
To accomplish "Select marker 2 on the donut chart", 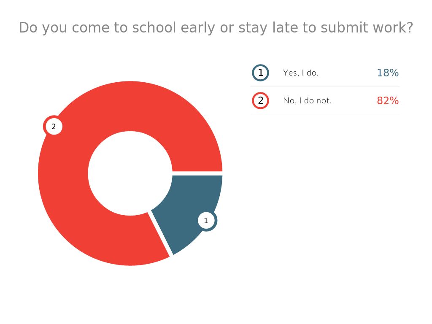I will click(x=54, y=127).
